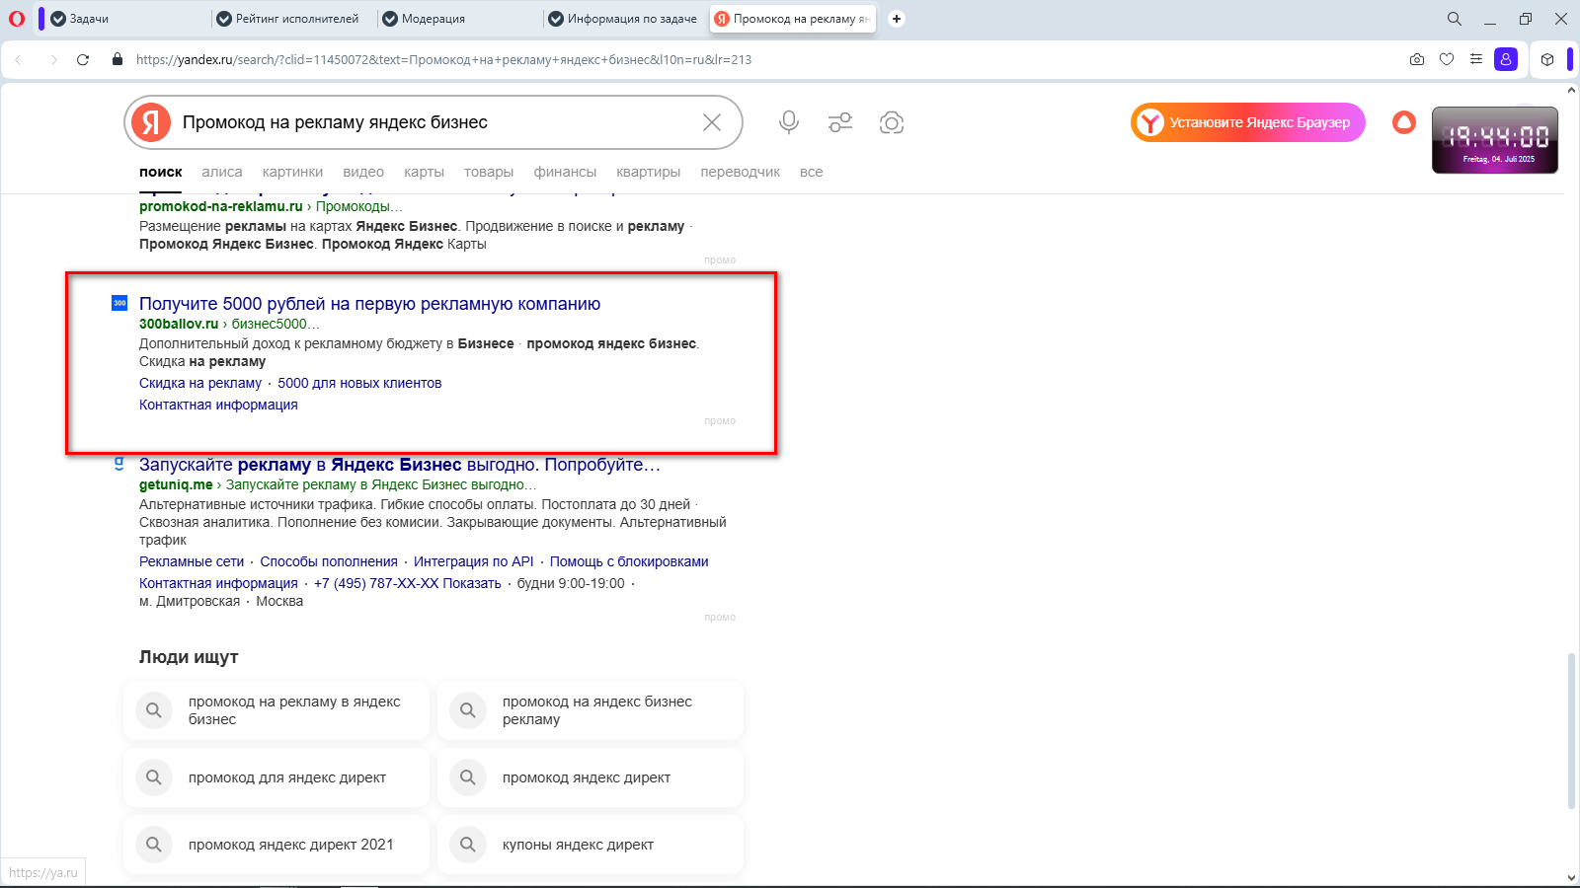
Task: Open the extensions cube icon
Action: point(1547,59)
